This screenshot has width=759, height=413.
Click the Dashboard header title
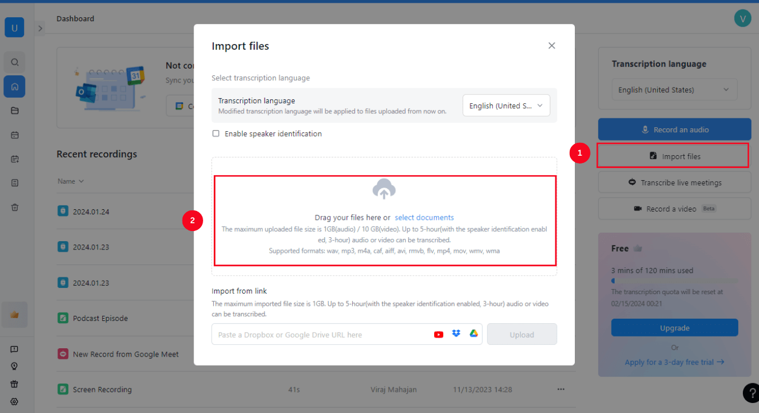click(x=75, y=18)
